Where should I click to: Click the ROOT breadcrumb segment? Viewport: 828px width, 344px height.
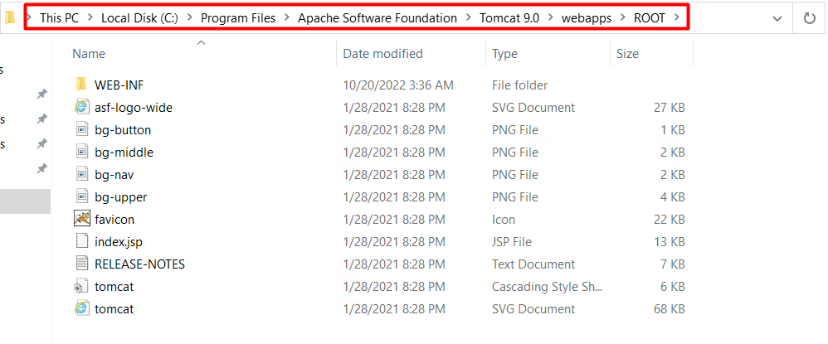click(x=650, y=18)
